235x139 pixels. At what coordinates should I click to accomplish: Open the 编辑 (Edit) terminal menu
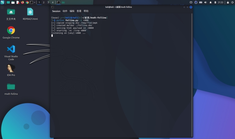72,11
